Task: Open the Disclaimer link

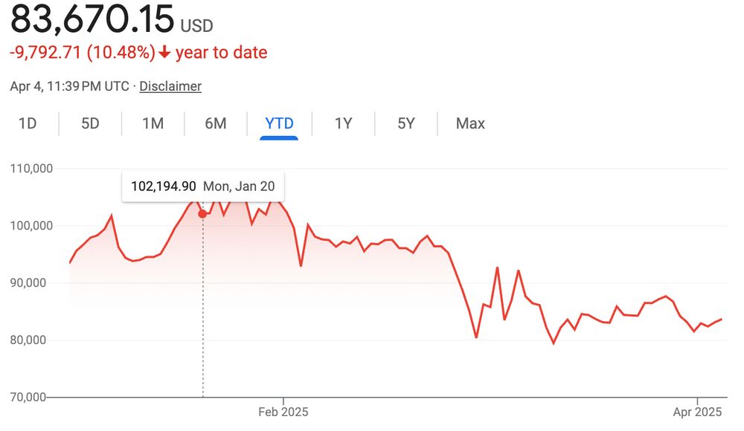Action: tap(170, 86)
